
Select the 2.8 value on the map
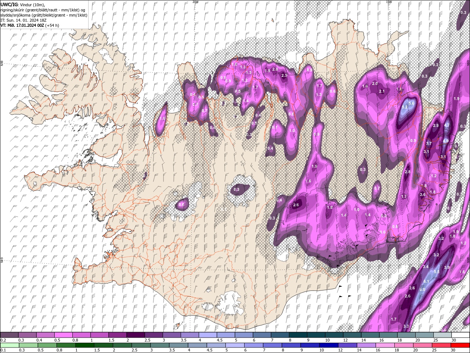point(408,172)
